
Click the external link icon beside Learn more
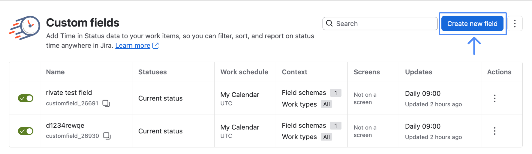155,45
